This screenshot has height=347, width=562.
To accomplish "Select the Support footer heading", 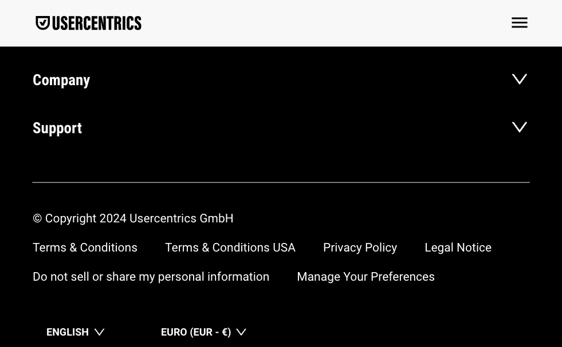I will (x=57, y=128).
